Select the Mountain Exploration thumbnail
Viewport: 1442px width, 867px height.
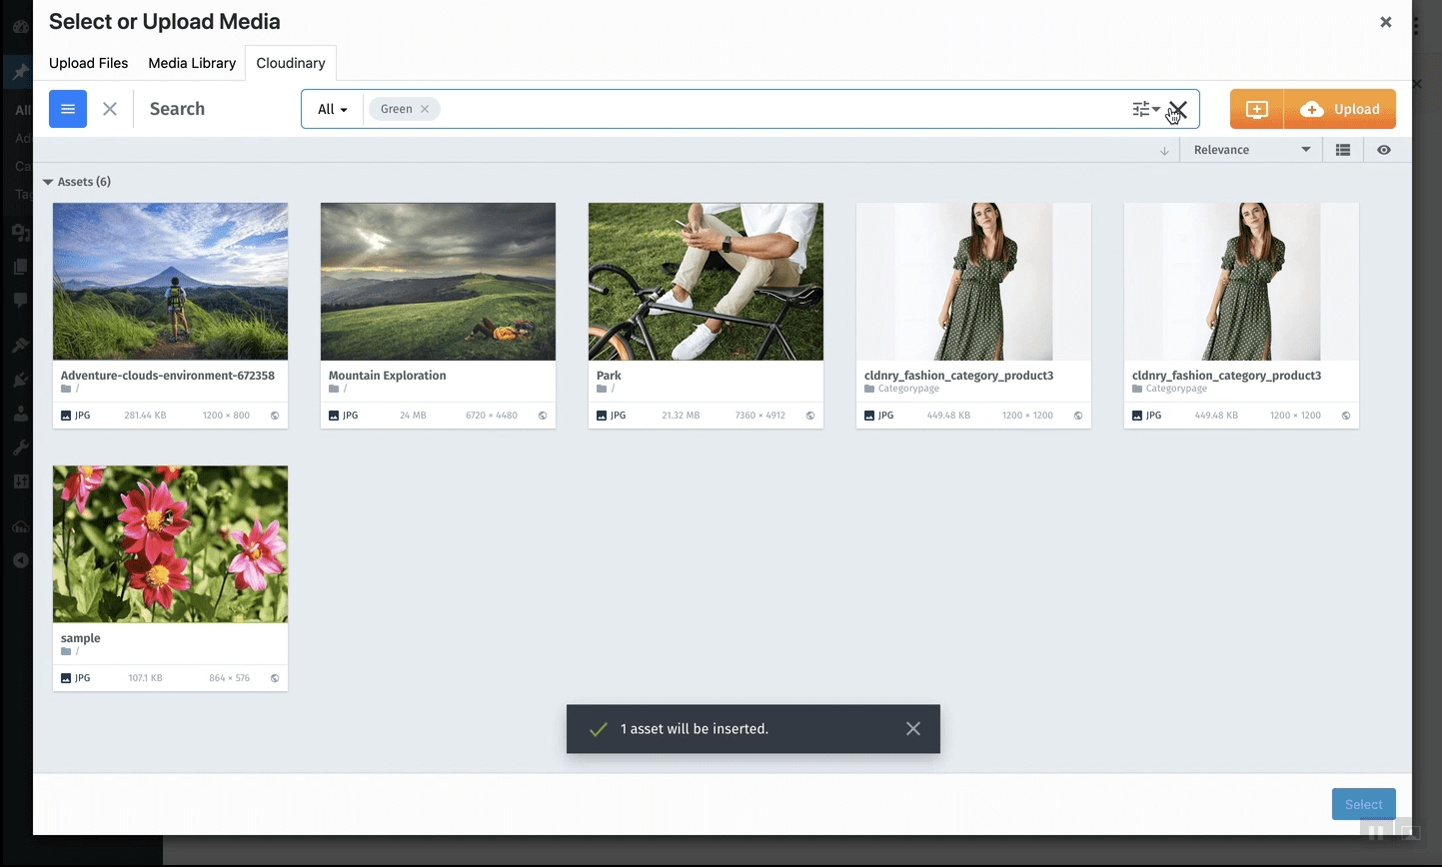tap(438, 282)
